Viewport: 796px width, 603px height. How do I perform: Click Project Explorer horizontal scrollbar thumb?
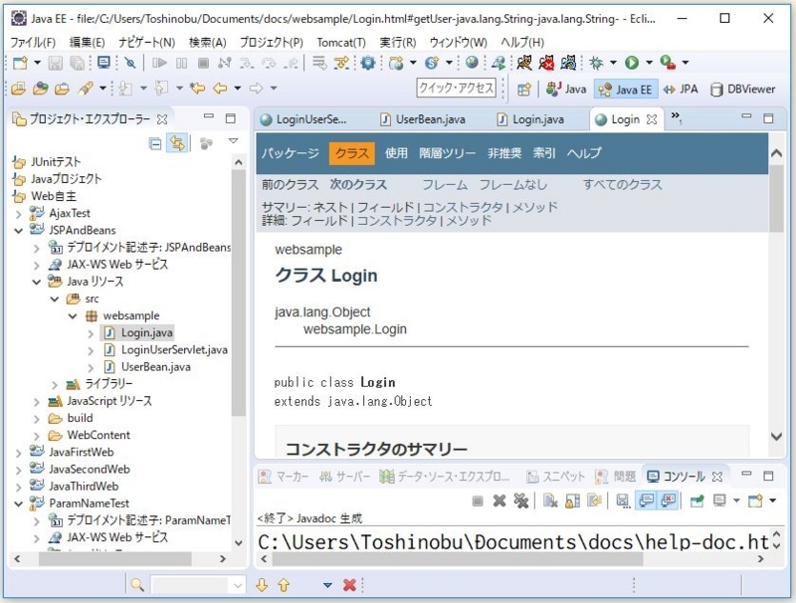(x=115, y=559)
